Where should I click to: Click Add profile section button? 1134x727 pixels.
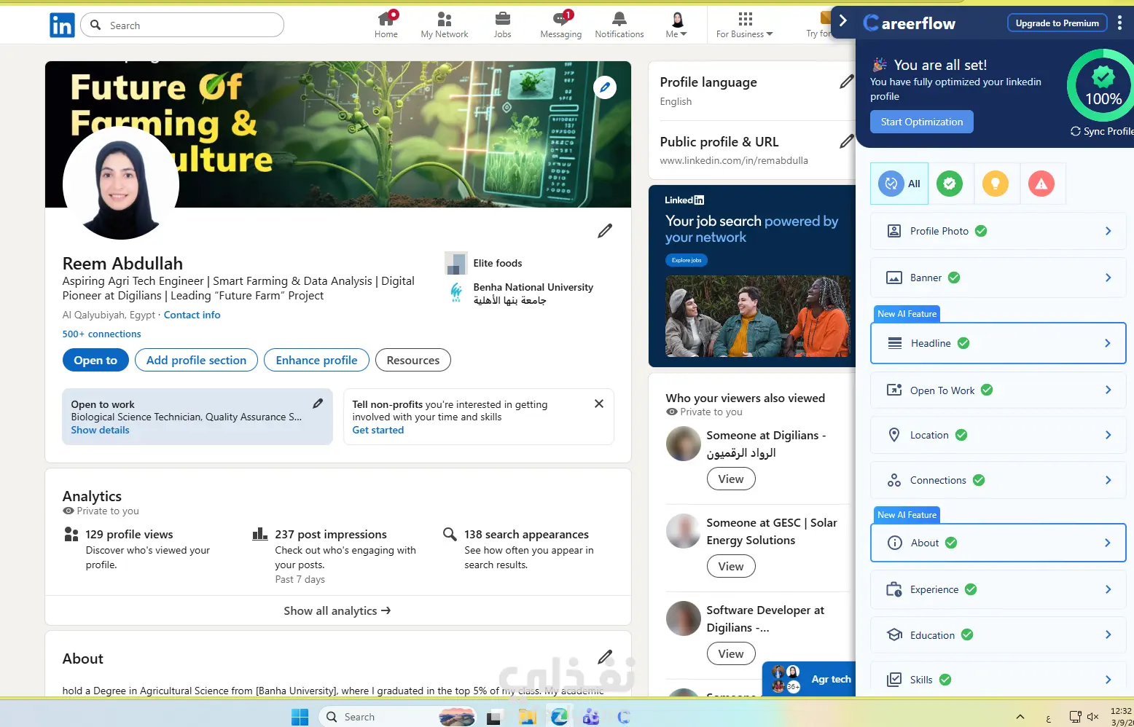[x=196, y=360]
